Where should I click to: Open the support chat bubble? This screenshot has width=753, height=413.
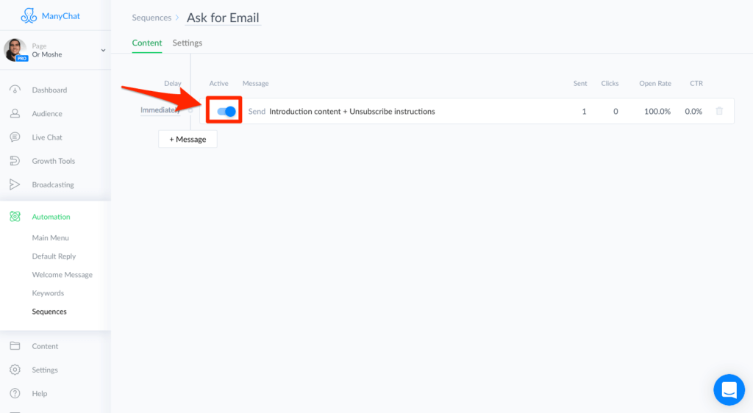[729, 389]
